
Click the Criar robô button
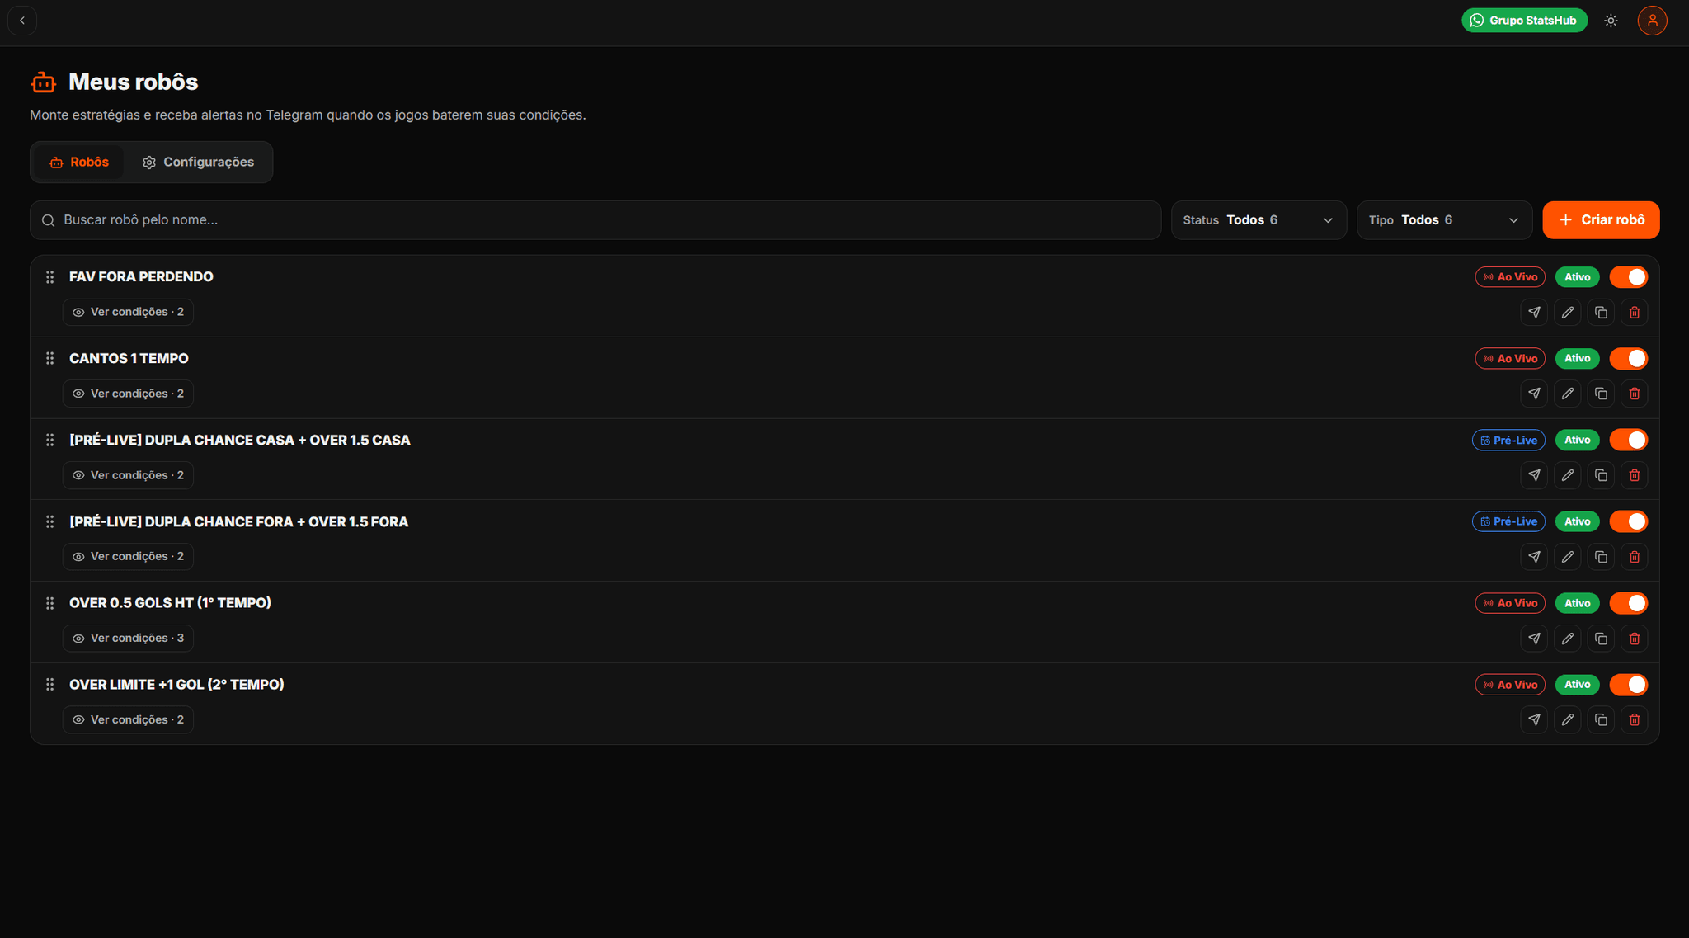[1601, 220]
